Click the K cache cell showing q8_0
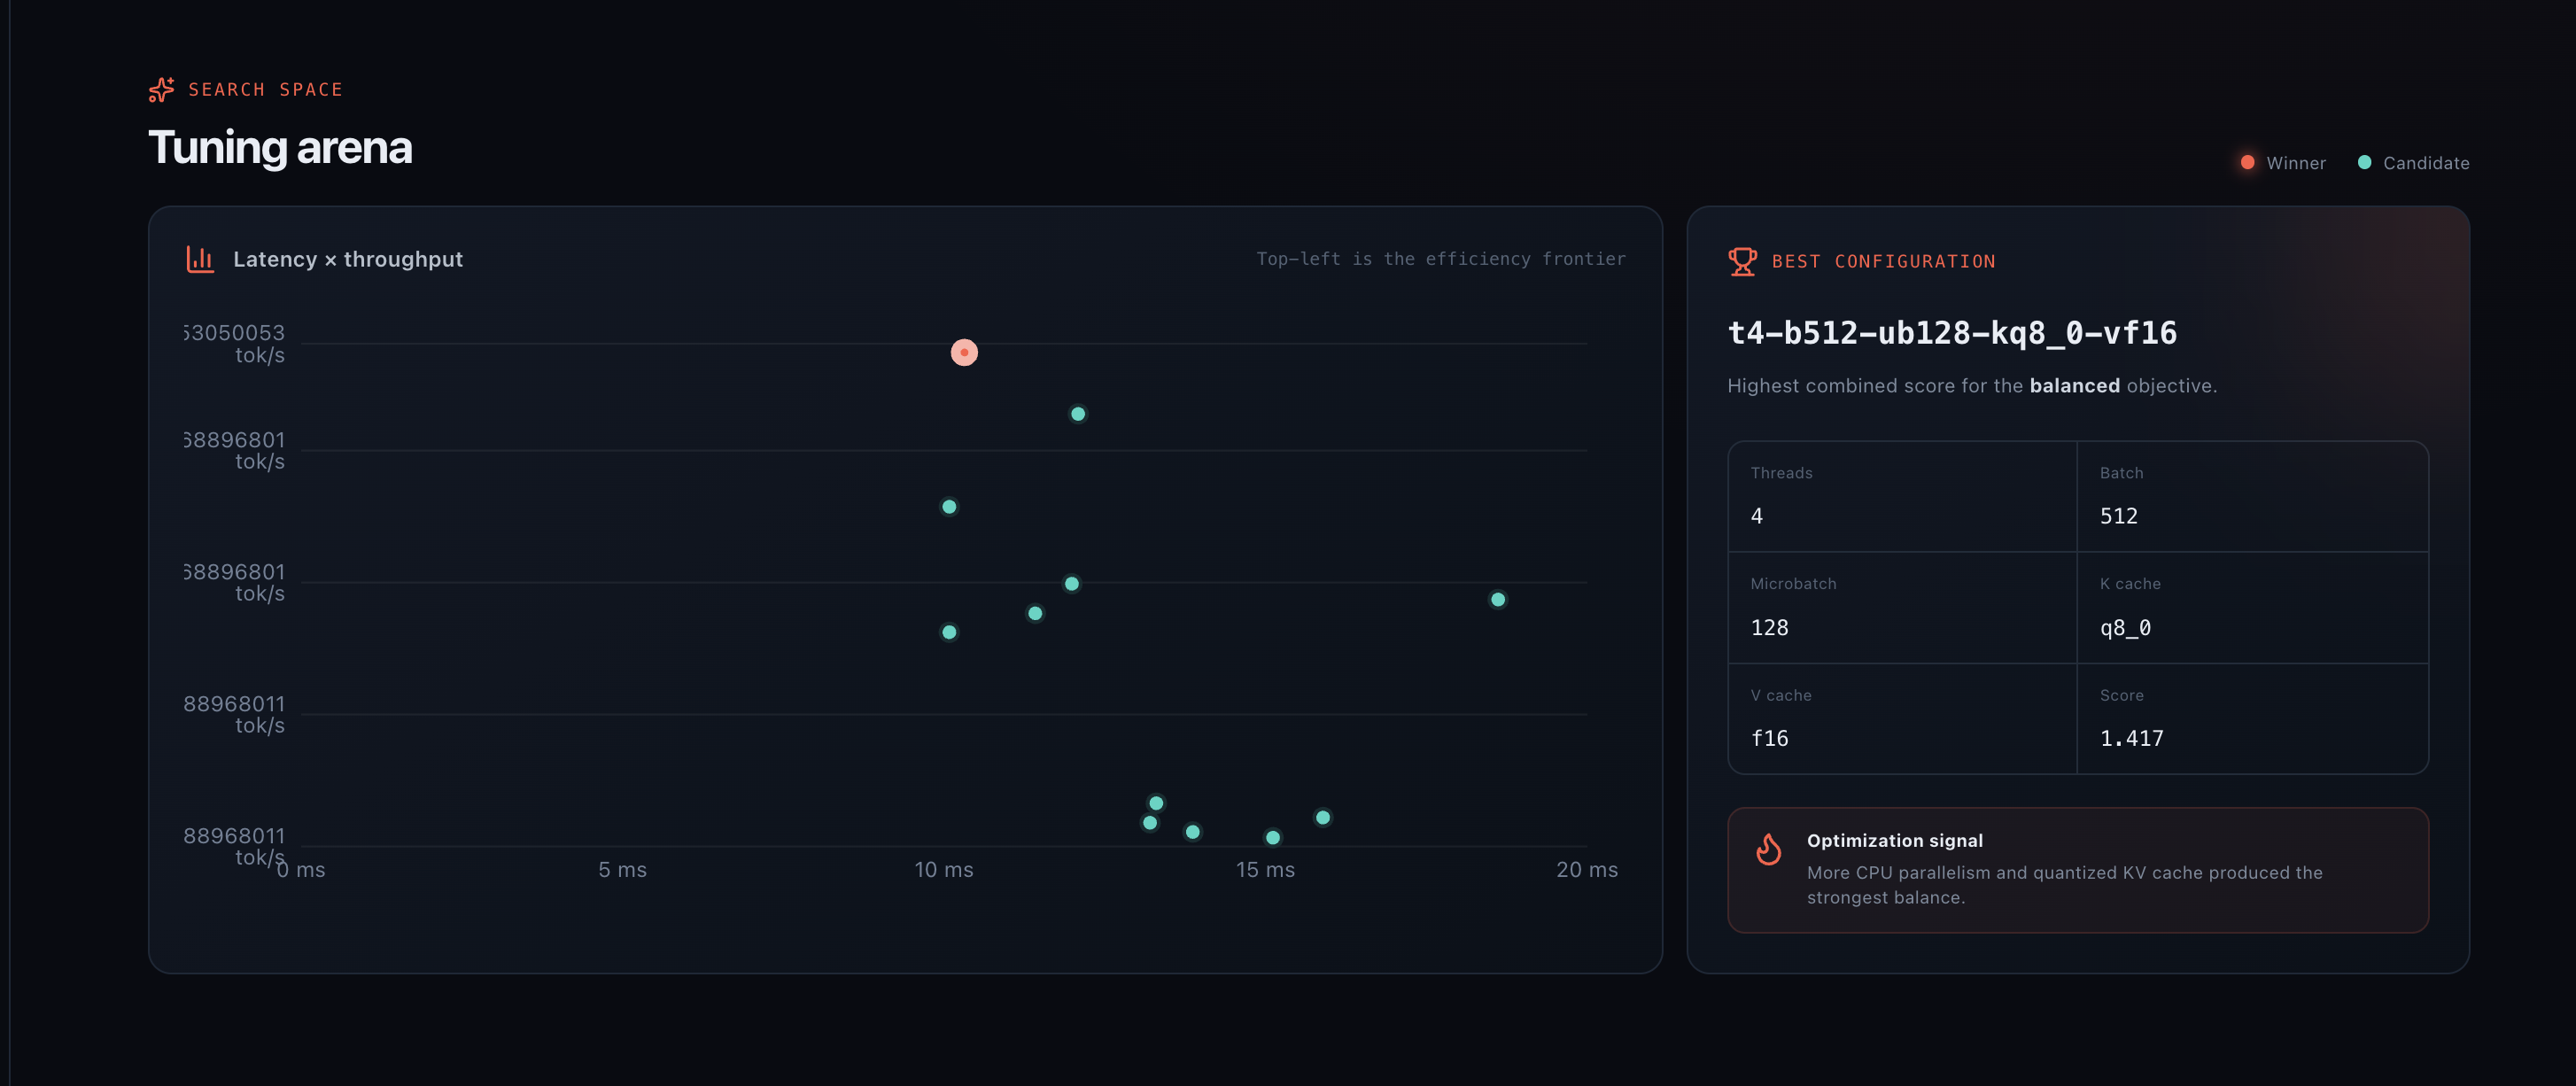This screenshot has height=1086, width=2576. [x=2252, y=608]
